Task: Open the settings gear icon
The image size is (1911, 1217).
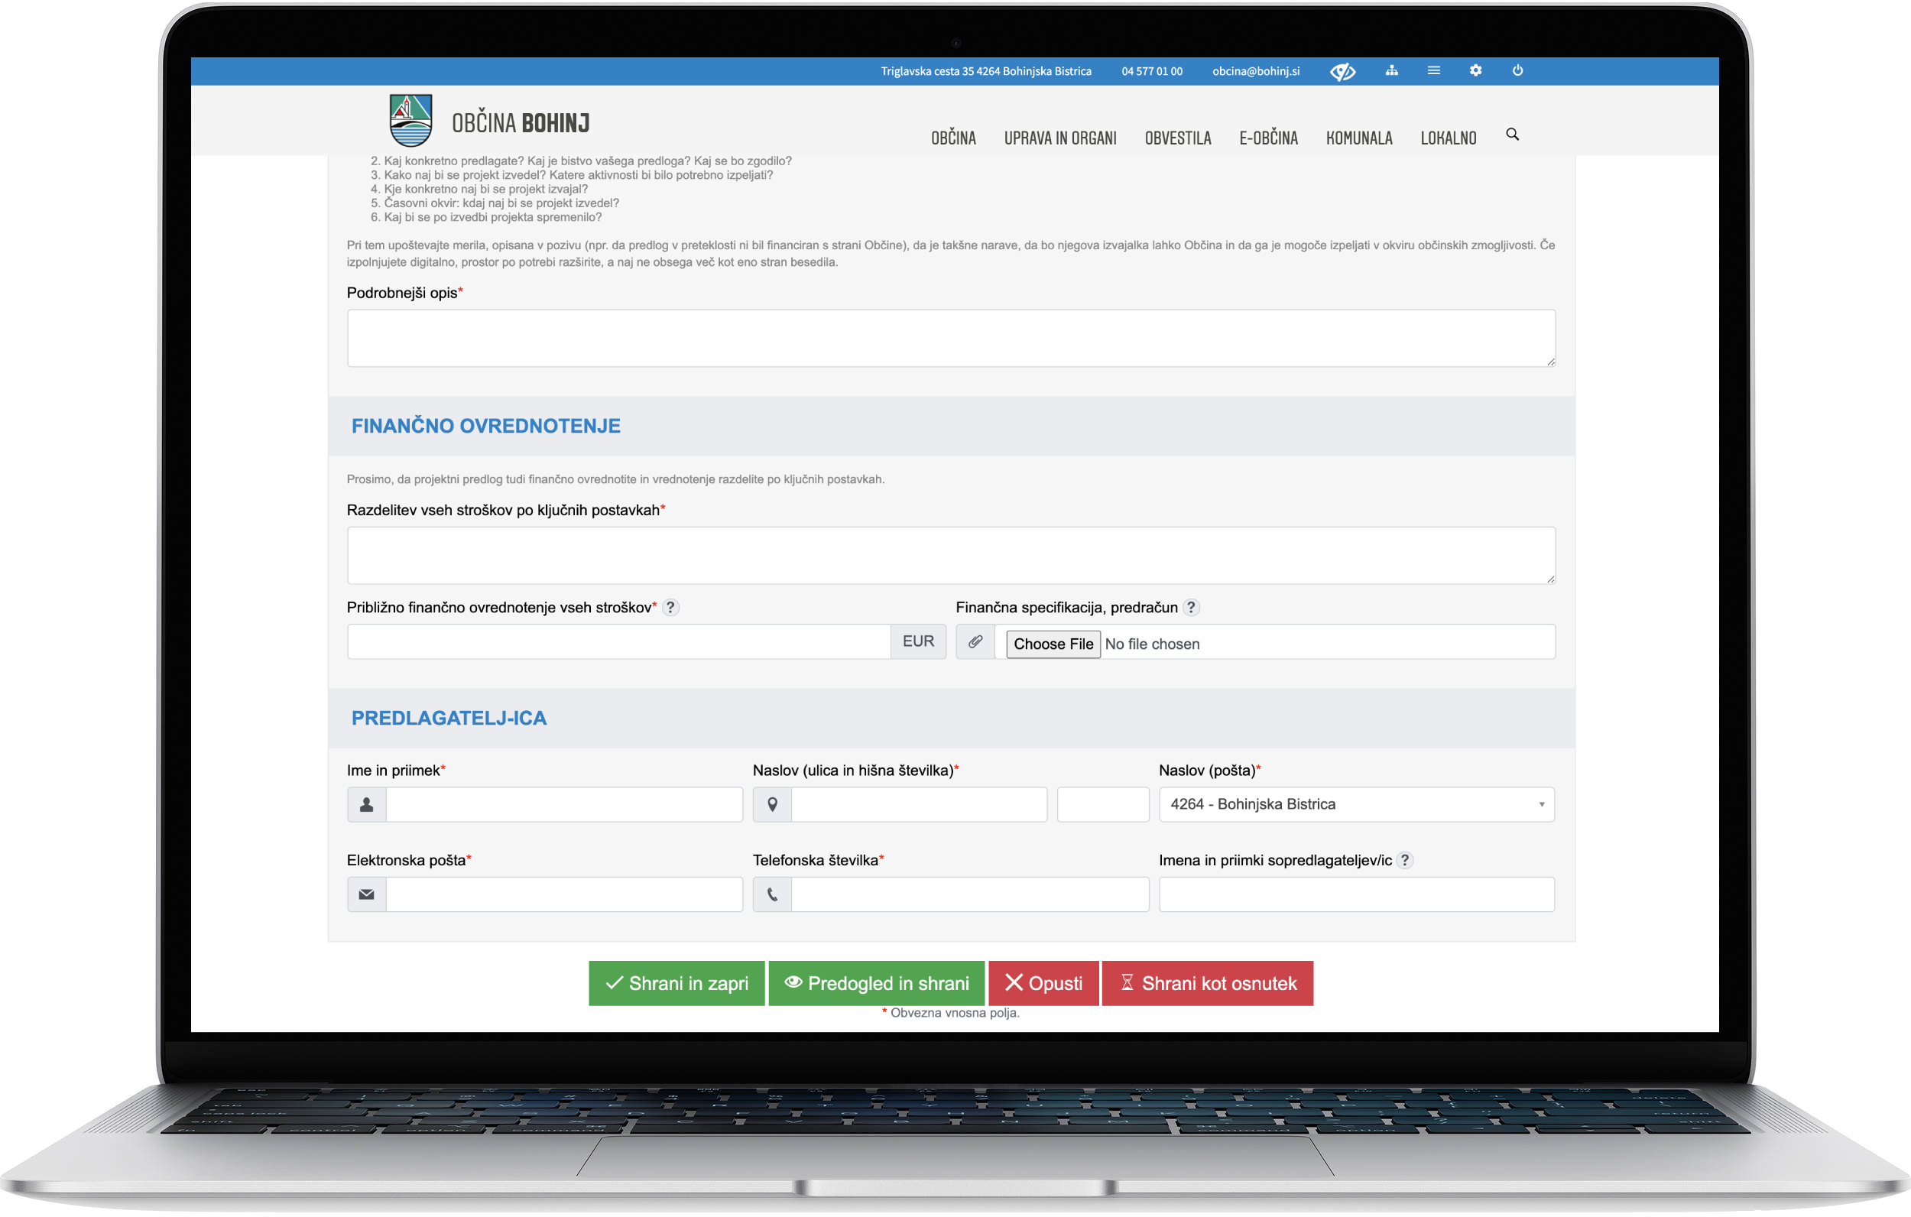Action: (1475, 70)
